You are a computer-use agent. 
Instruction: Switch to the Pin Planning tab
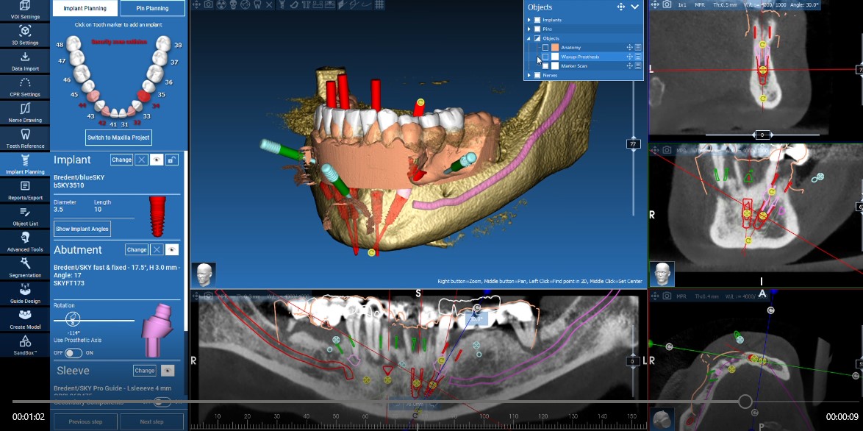(151, 9)
